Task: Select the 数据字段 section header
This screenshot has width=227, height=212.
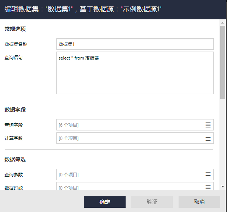Action: click(15, 110)
